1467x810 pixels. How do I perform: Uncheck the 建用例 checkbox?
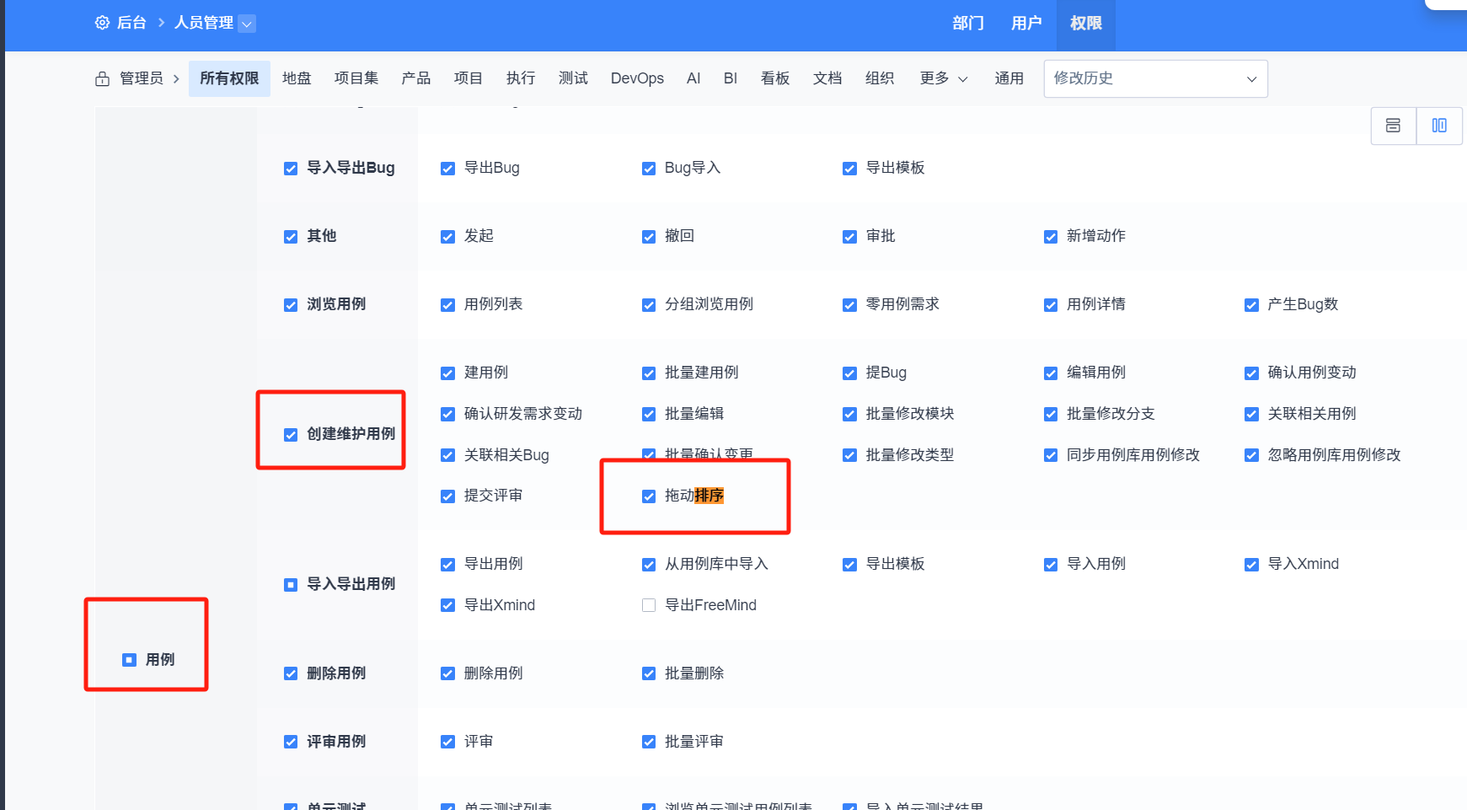(x=448, y=373)
